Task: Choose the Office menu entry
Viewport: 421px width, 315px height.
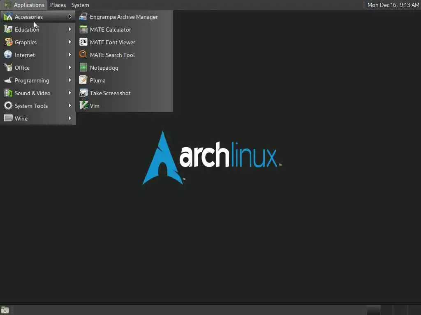Action: [38, 68]
